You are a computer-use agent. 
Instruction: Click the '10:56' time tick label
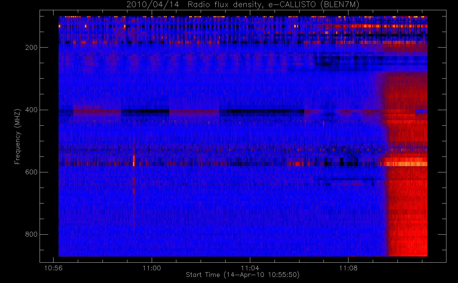pyautogui.click(x=53, y=268)
